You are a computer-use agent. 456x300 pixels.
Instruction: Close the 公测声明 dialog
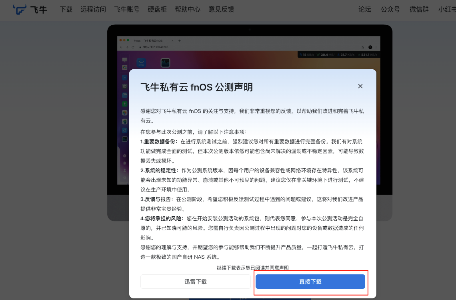click(360, 86)
